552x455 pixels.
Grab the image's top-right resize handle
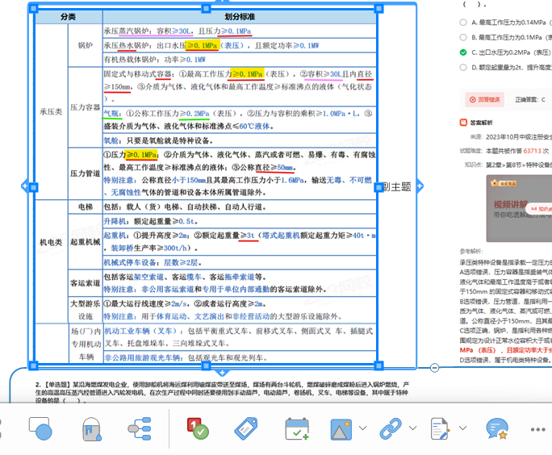click(378, 8)
